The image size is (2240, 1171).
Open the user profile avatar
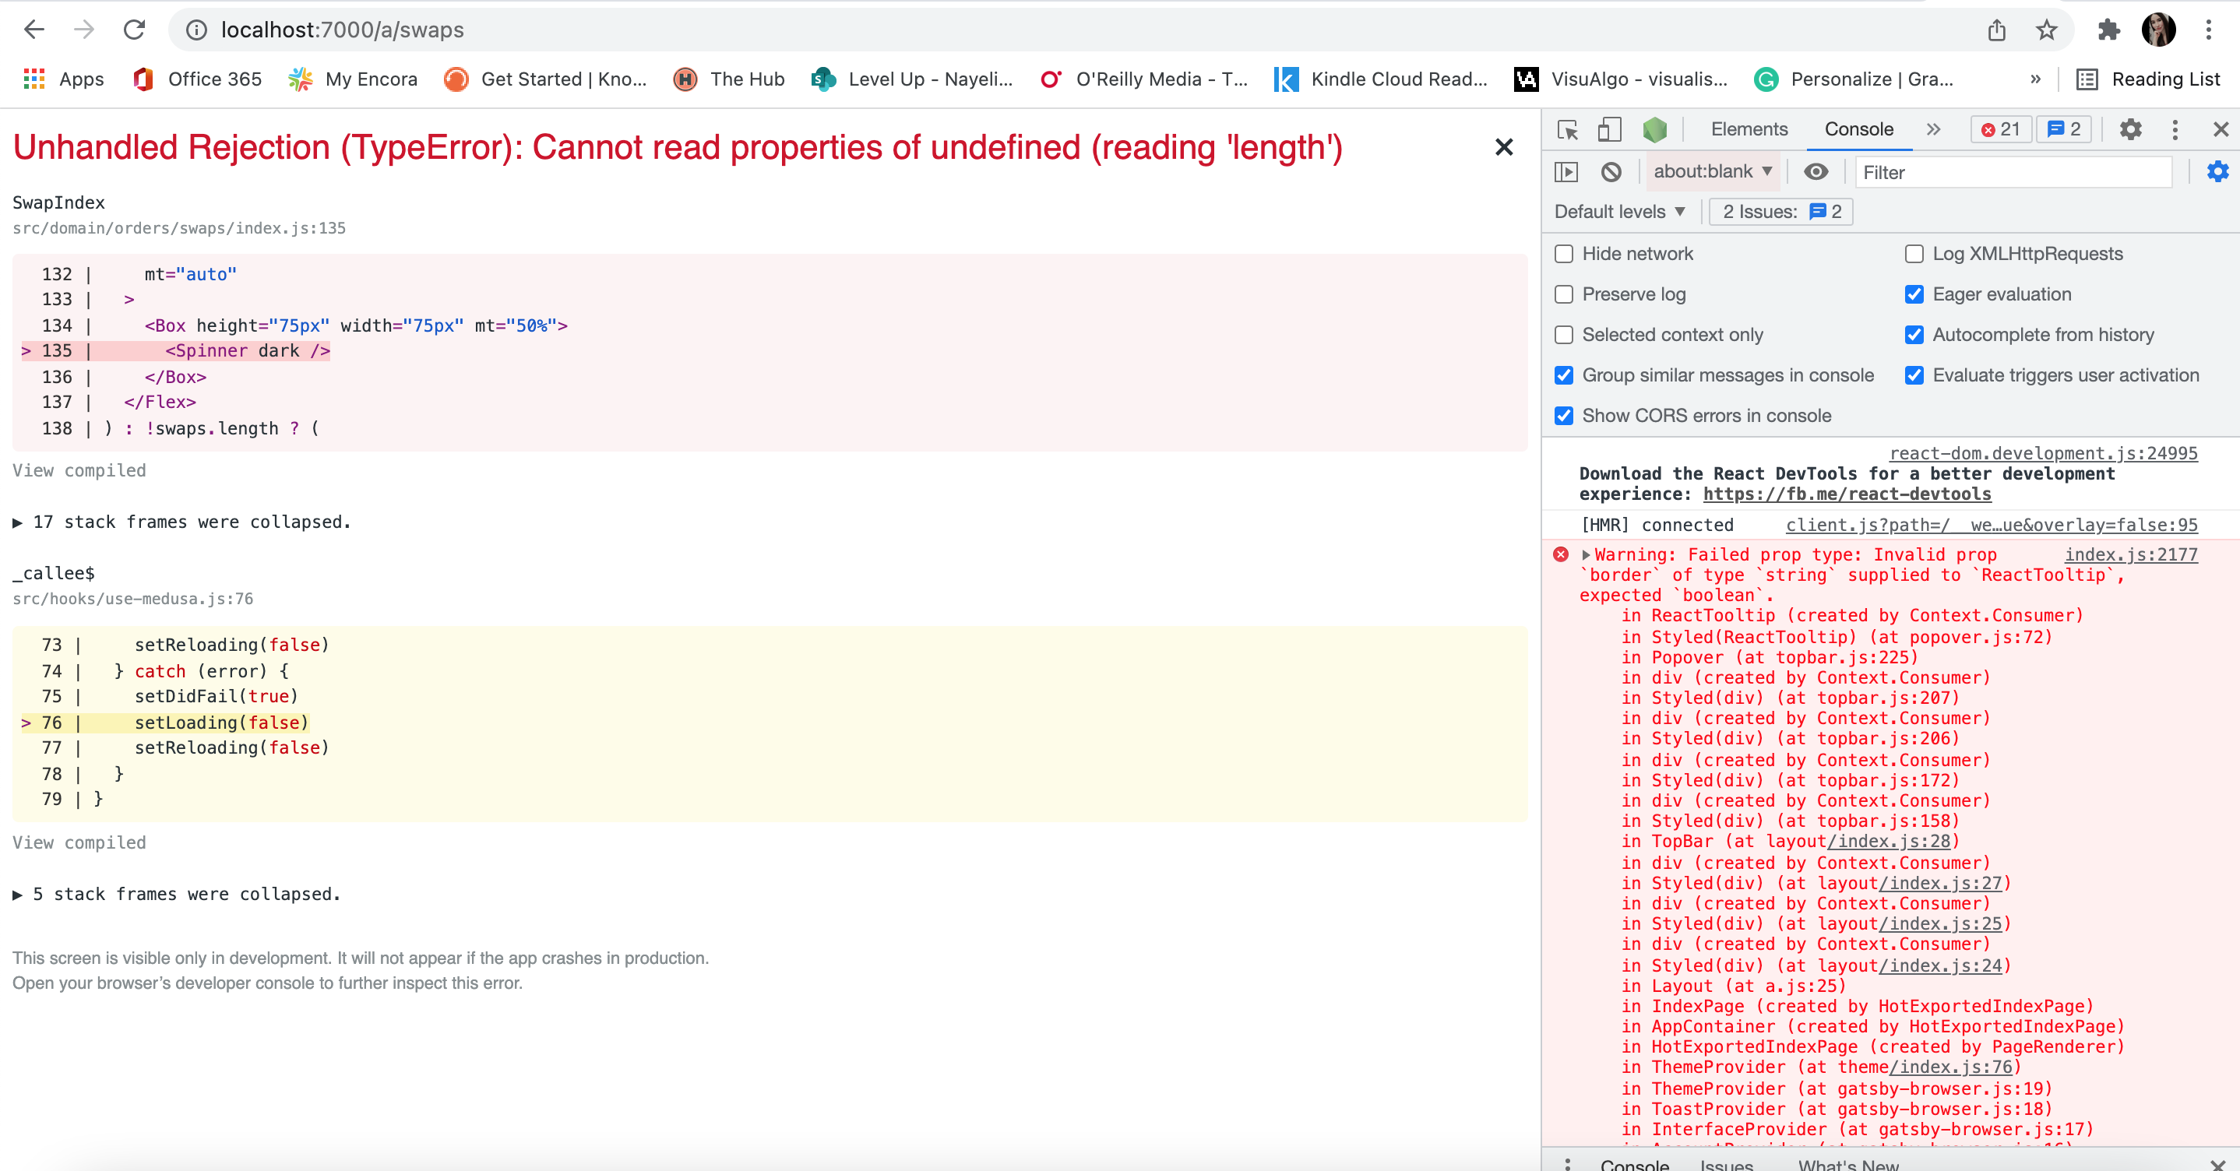click(2158, 30)
